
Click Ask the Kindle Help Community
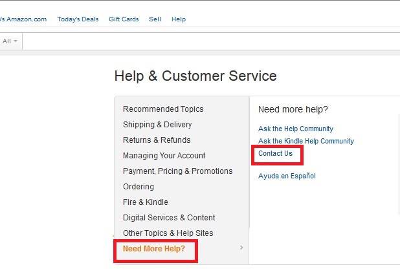point(306,141)
